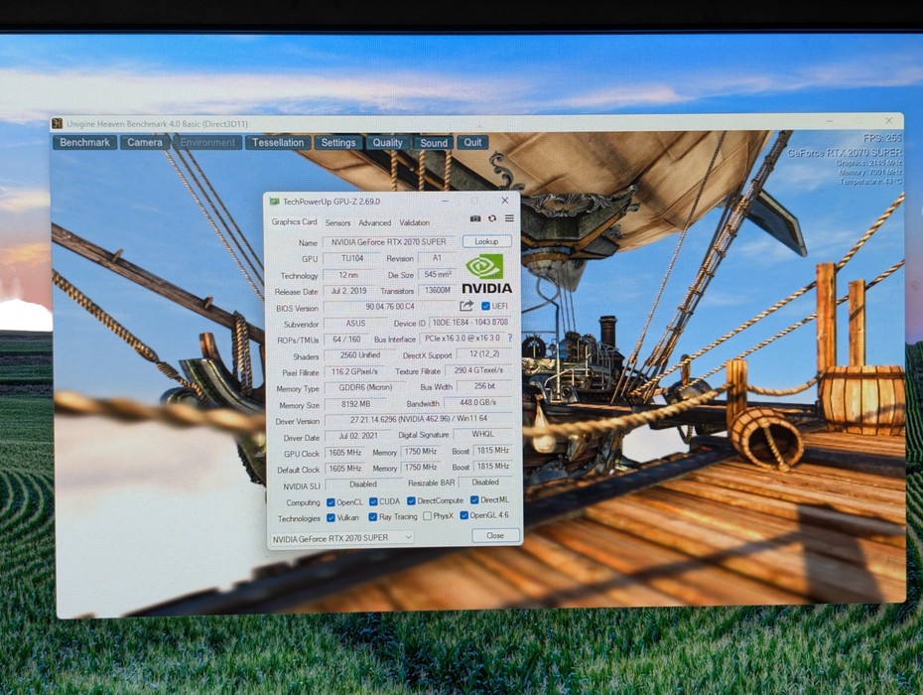This screenshot has height=695, width=923.
Task: Click the Technology 12 nm value
Action: [x=348, y=275]
